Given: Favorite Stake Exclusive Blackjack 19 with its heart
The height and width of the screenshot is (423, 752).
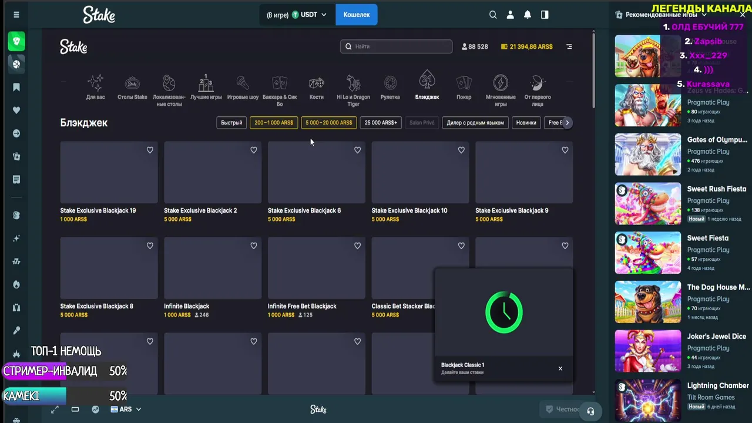Looking at the screenshot, I should pos(150,150).
